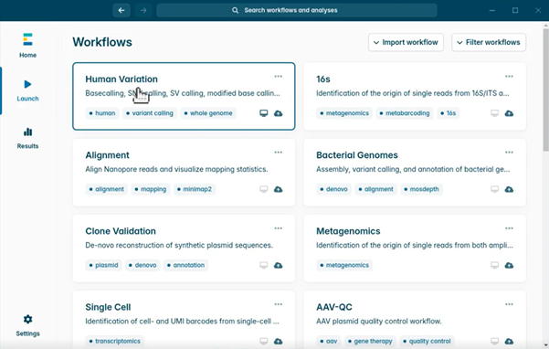
Task: Click the 'quality control' tag
Action: pyautogui.click(x=427, y=341)
